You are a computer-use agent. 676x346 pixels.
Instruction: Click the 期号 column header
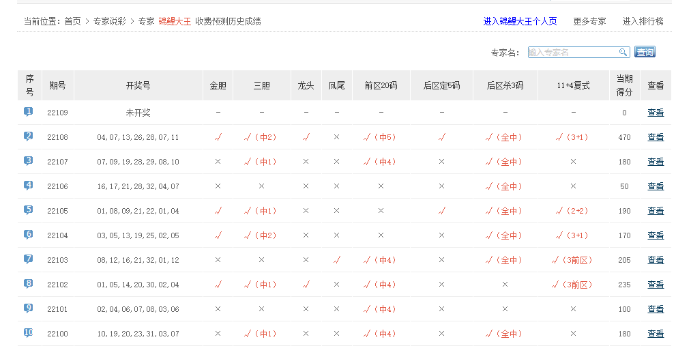58,86
